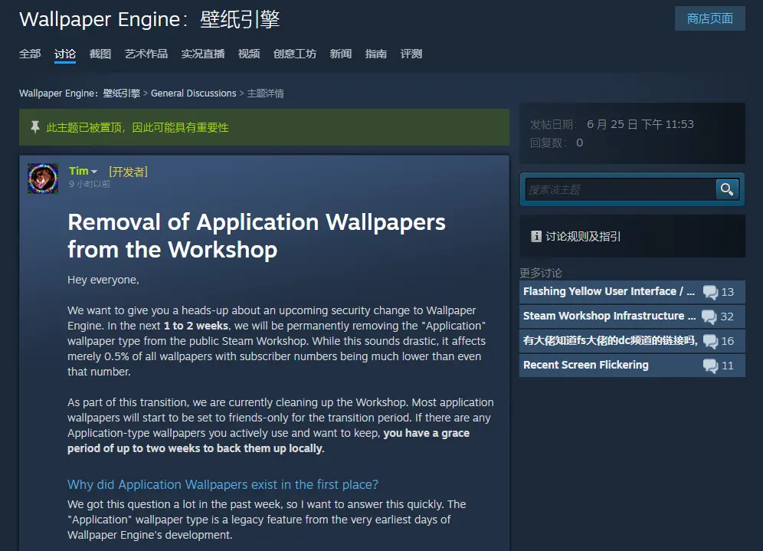Click the comment bubble icon showing 11

[710, 366]
